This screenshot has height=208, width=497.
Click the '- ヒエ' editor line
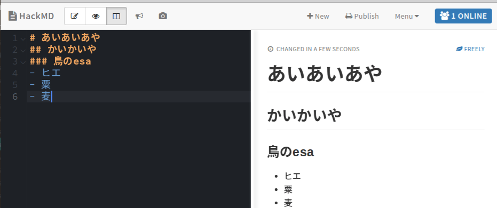[x=45, y=73]
